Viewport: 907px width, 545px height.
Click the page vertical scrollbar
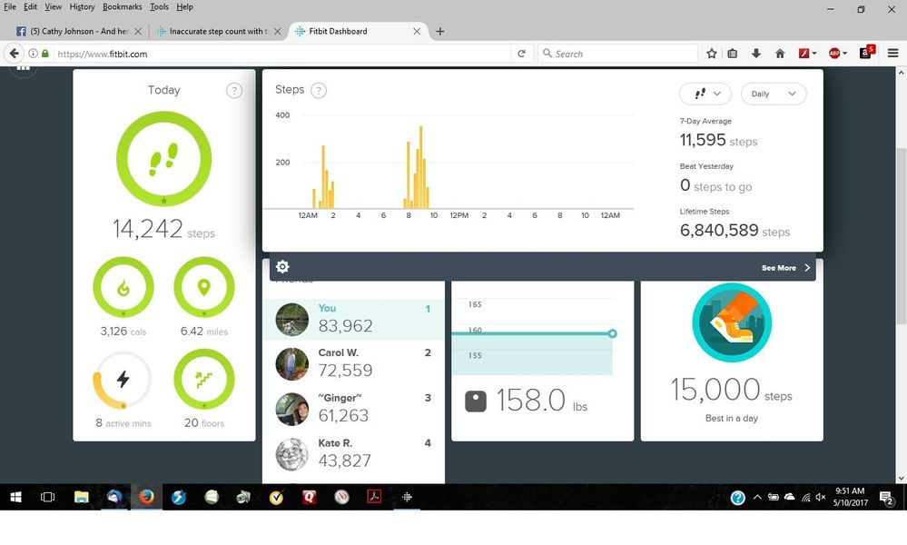tap(901, 236)
